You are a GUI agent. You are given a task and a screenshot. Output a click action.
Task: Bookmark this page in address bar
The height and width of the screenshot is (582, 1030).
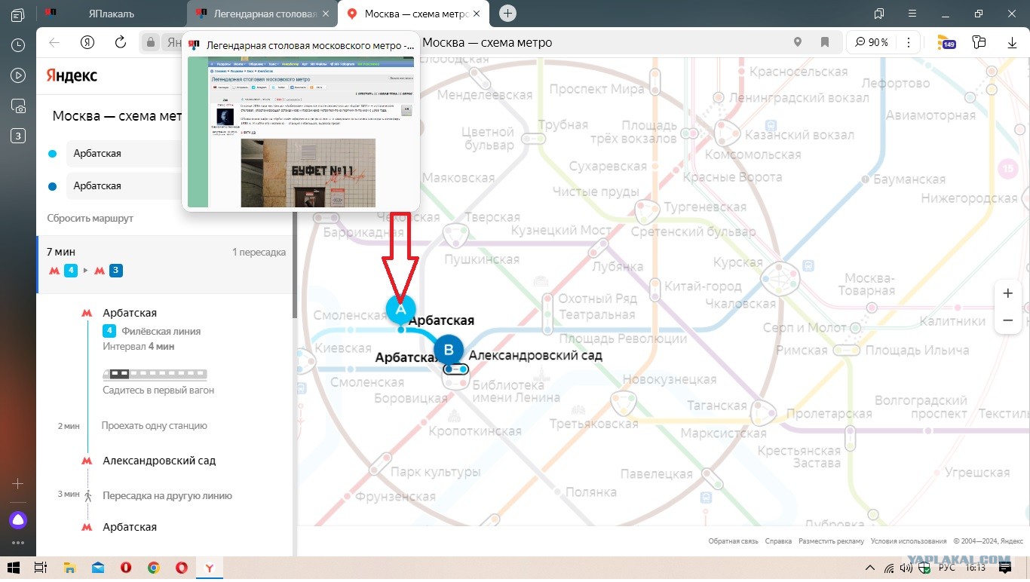tap(825, 42)
